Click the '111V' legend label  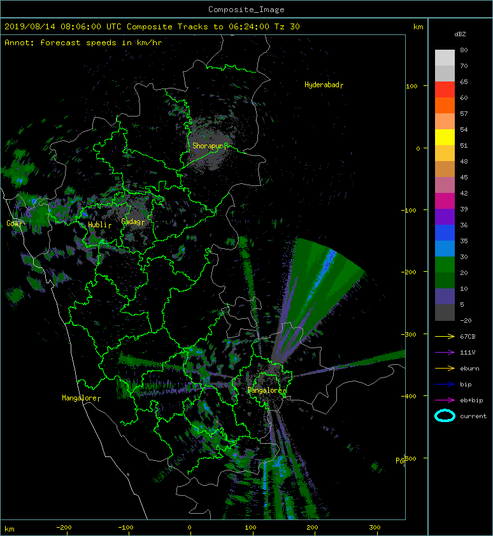tap(468, 353)
